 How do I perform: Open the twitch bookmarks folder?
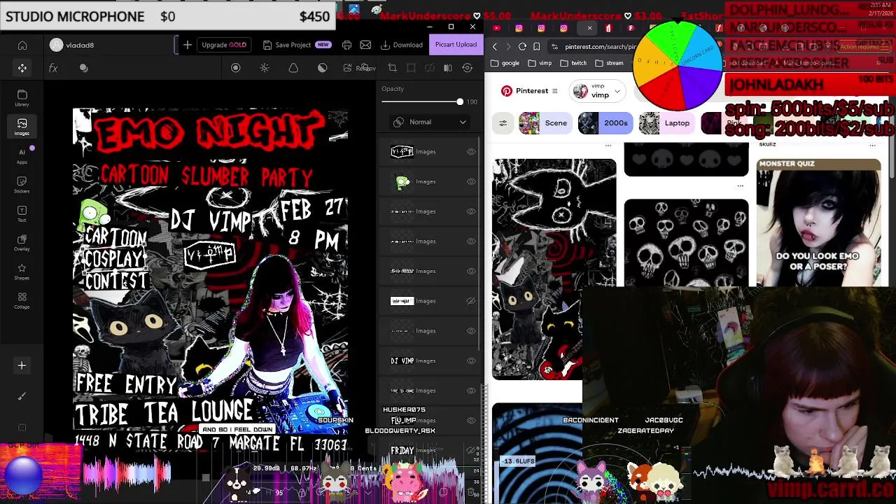[x=573, y=63]
